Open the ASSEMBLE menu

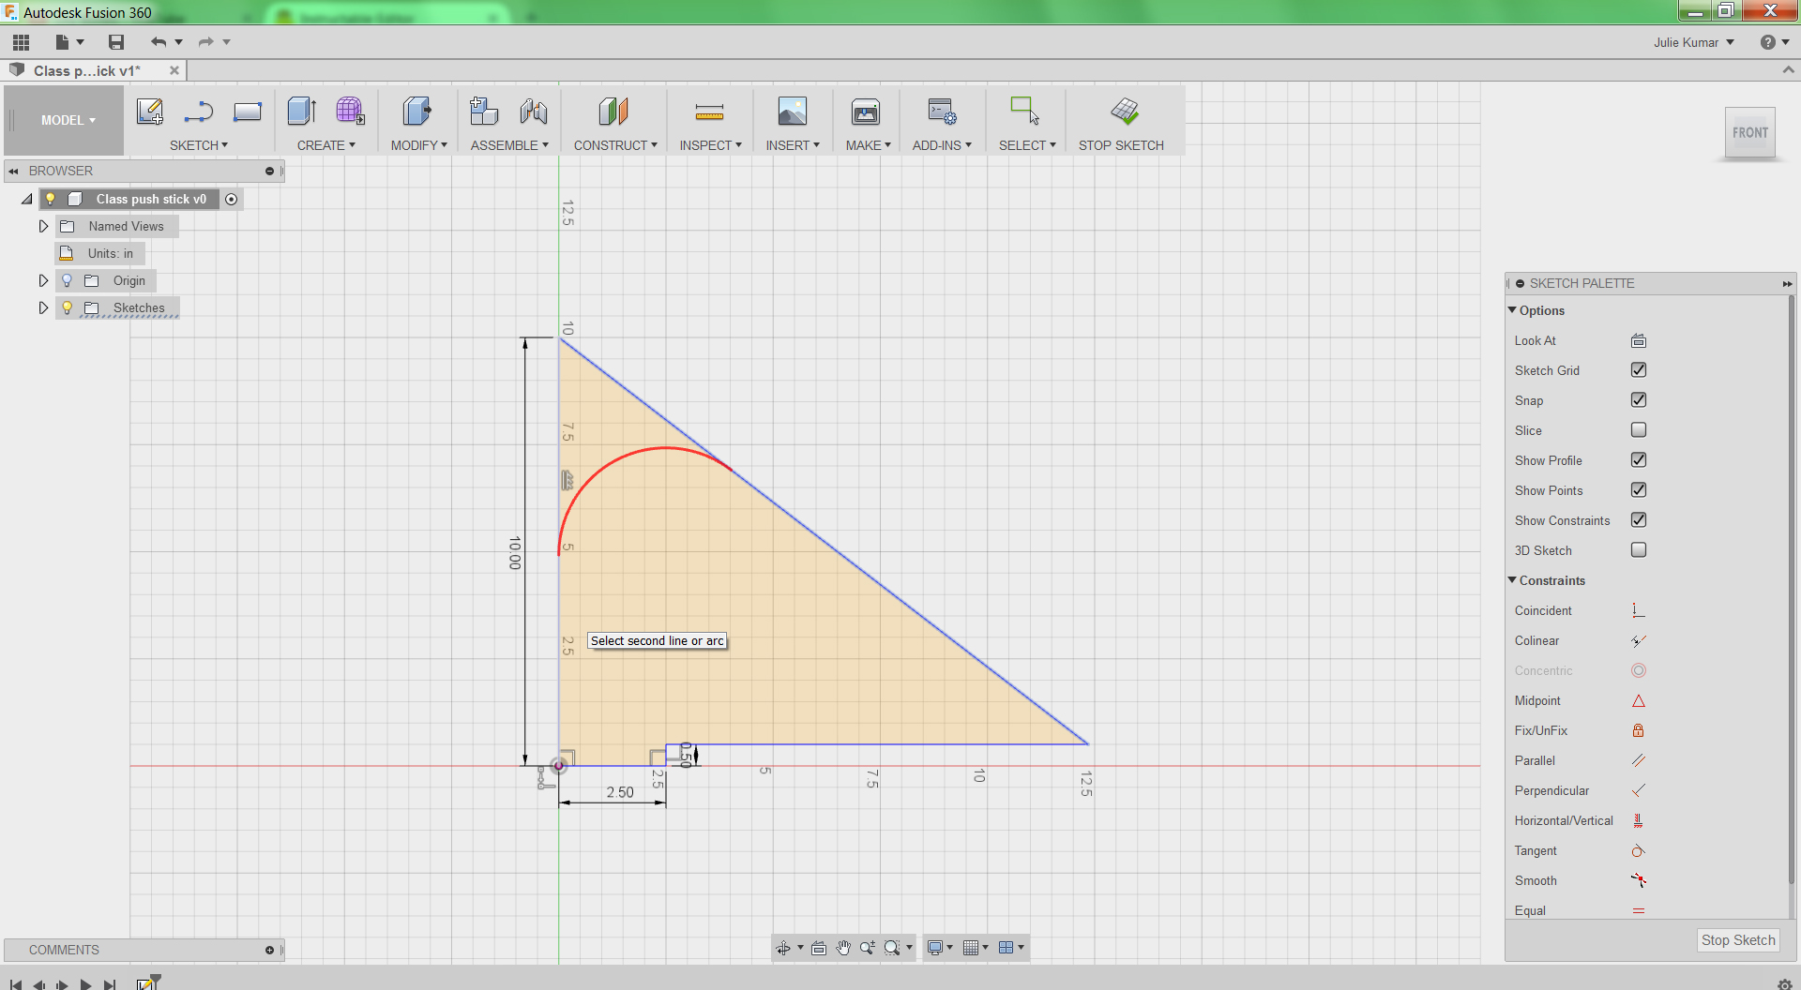[x=509, y=145]
